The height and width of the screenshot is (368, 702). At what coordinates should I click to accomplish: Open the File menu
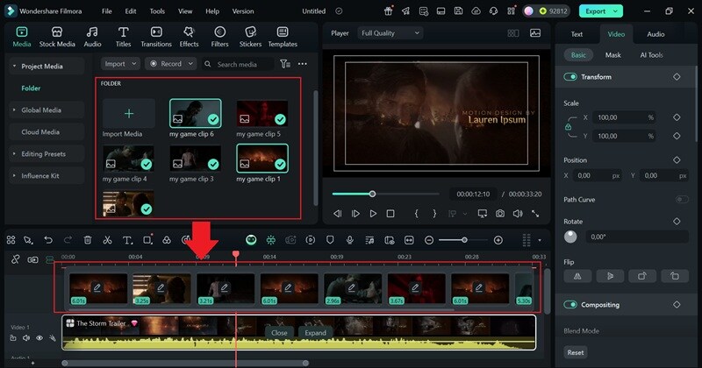click(x=106, y=11)
